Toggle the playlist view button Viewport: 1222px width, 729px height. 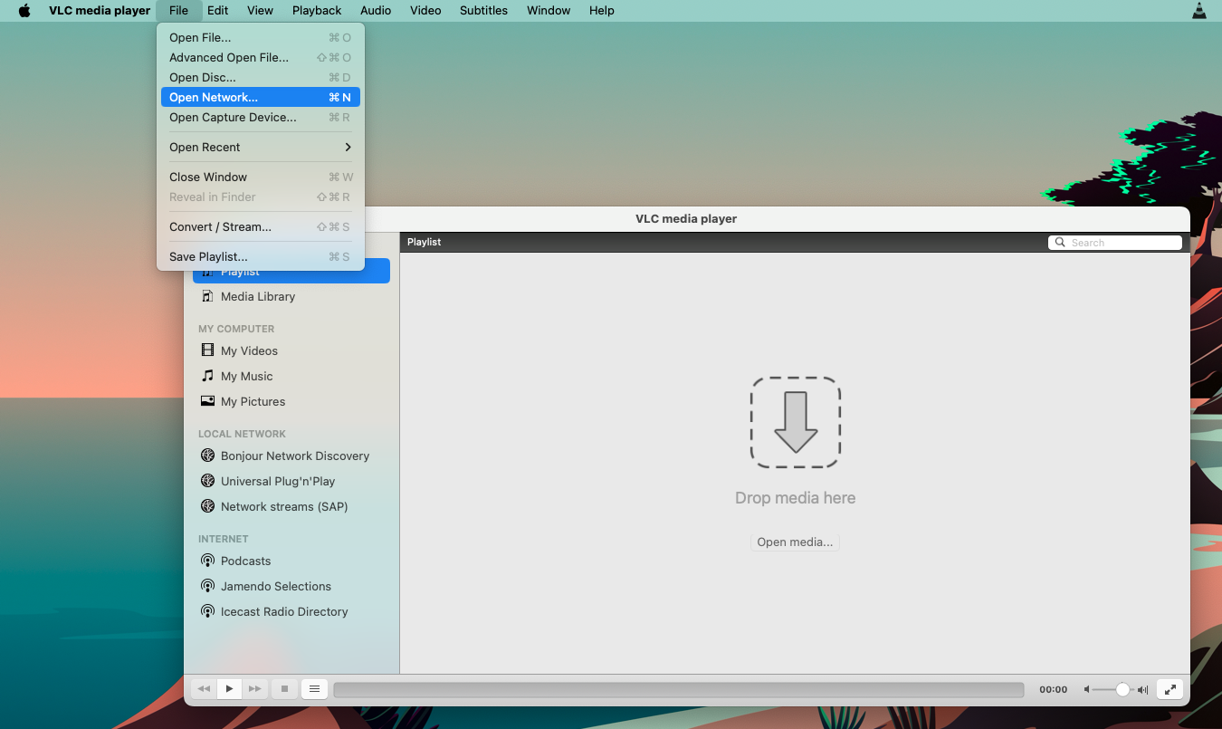[314, 689]
